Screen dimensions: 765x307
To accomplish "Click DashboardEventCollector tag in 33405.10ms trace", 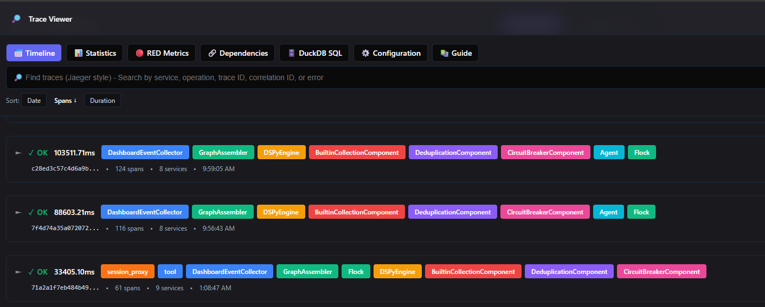I will (230, 272).
